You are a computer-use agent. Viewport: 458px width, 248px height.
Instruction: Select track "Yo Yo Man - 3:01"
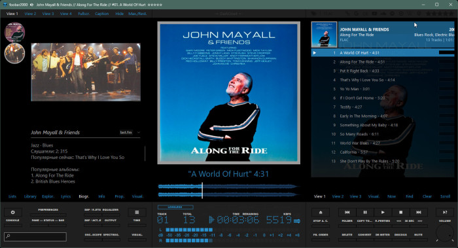coord(383,89)
